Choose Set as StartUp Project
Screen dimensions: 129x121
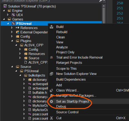pos(73,101)
